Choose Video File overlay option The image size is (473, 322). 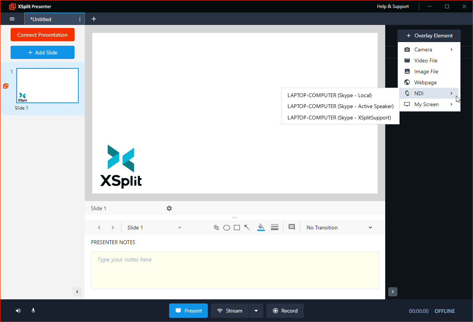(429, 60)
